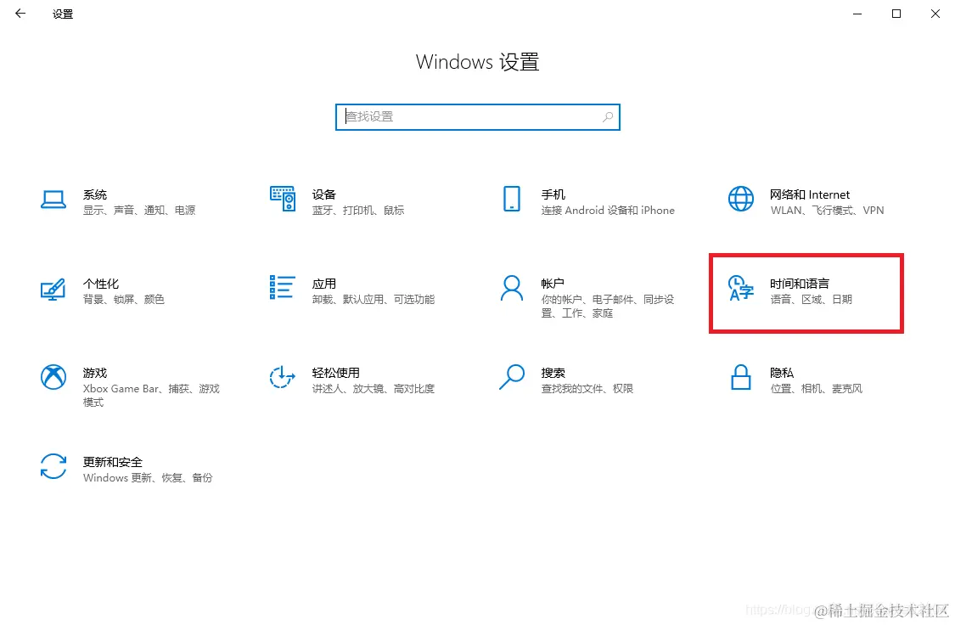This screenshot has height=625, width=955.
Task: Open the 更新和安全 title
Action: (x=113, y=462)
